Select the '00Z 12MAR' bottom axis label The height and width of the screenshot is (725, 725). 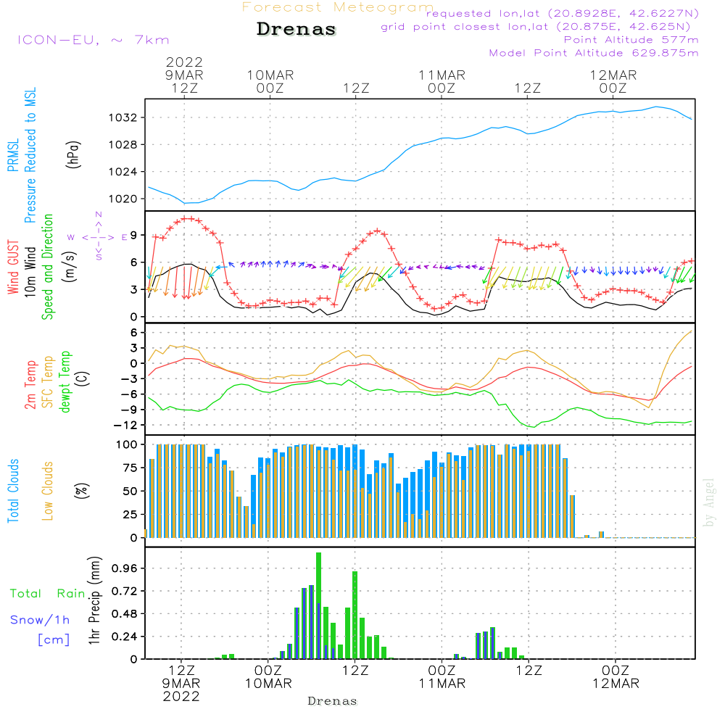click(x=616, y=677)
